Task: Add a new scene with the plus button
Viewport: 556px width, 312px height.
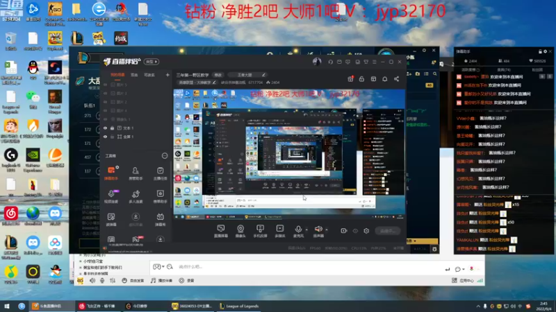Action: pos(167,75)
